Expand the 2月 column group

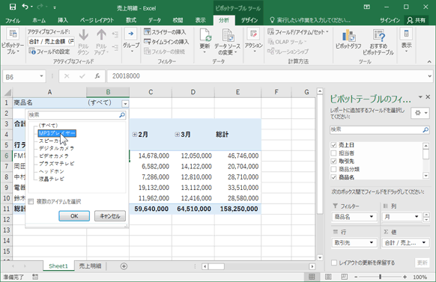coord(135,135)
